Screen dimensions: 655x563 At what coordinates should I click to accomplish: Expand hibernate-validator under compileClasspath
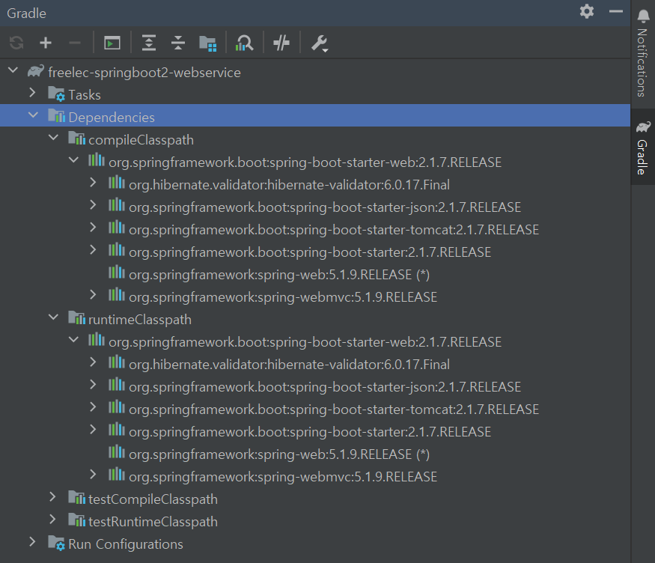tap(93, 183)
